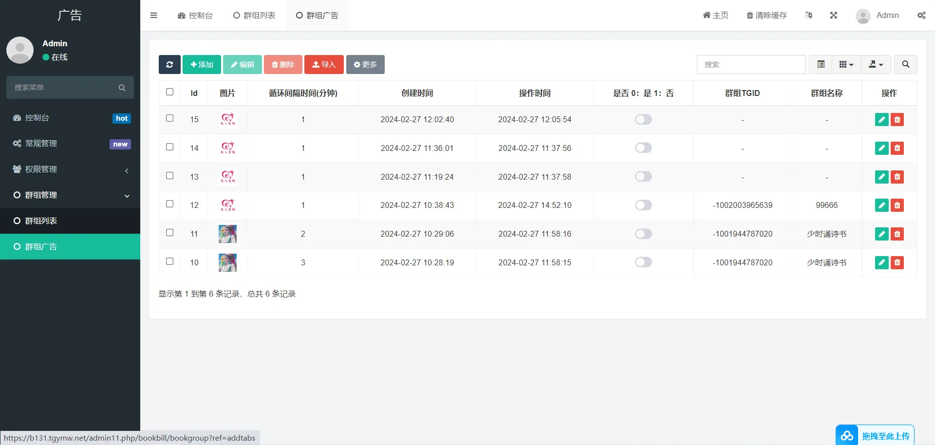Check the select-all checkbox in table header

[169, 92]
